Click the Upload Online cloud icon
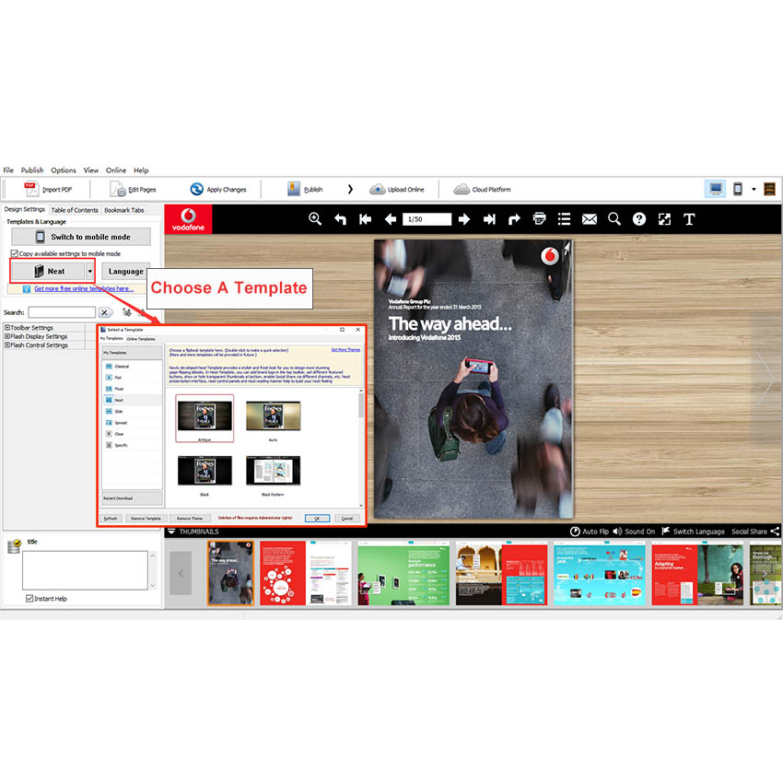The height and width of the screenshot is (783, 783). [x=397, y=189]
